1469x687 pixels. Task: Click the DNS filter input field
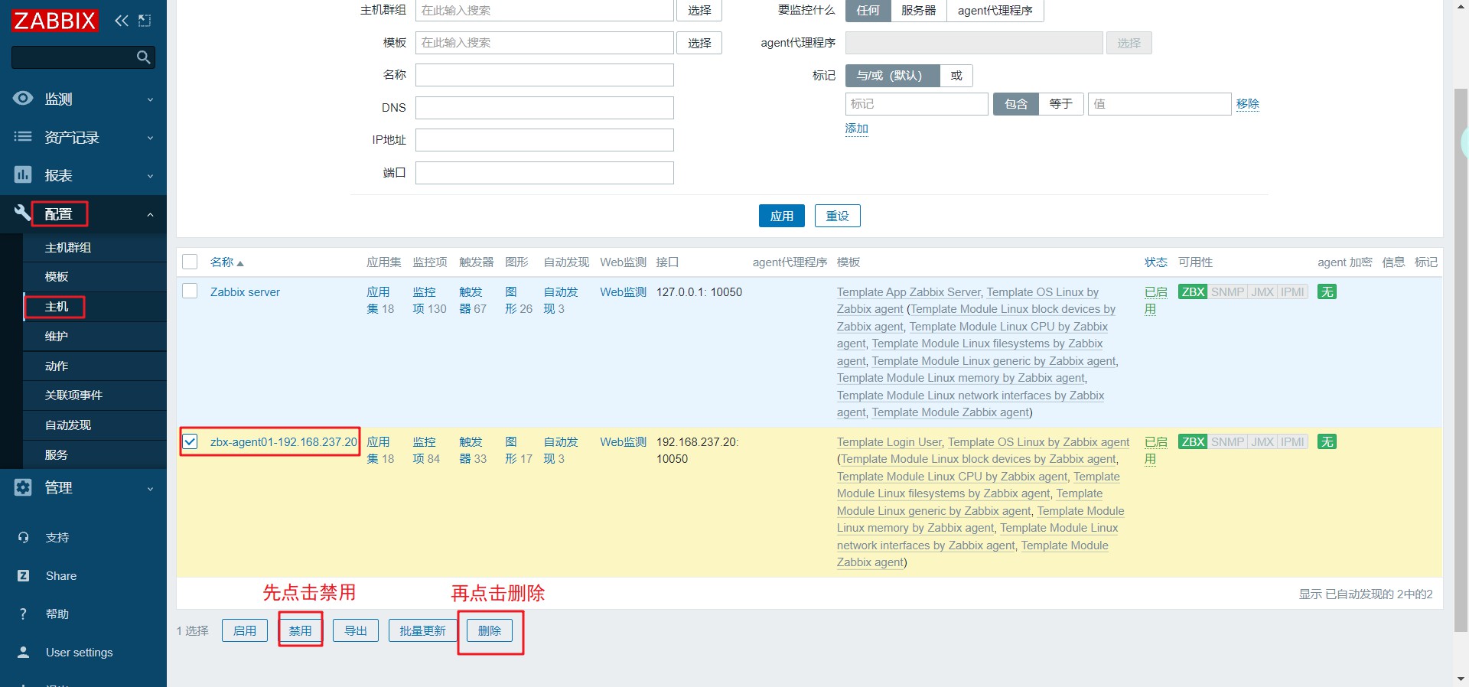pyautogui.click(x=545, y=108)
